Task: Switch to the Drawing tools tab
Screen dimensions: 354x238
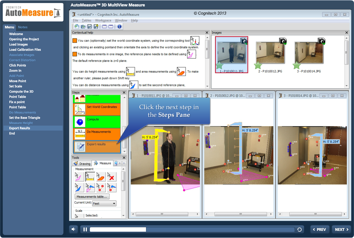Action: pyautogui.click(x=82, y=164)
